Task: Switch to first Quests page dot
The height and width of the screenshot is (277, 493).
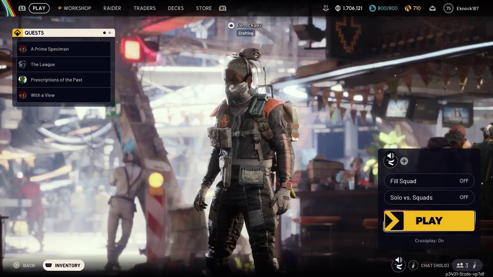Action: 104,33
